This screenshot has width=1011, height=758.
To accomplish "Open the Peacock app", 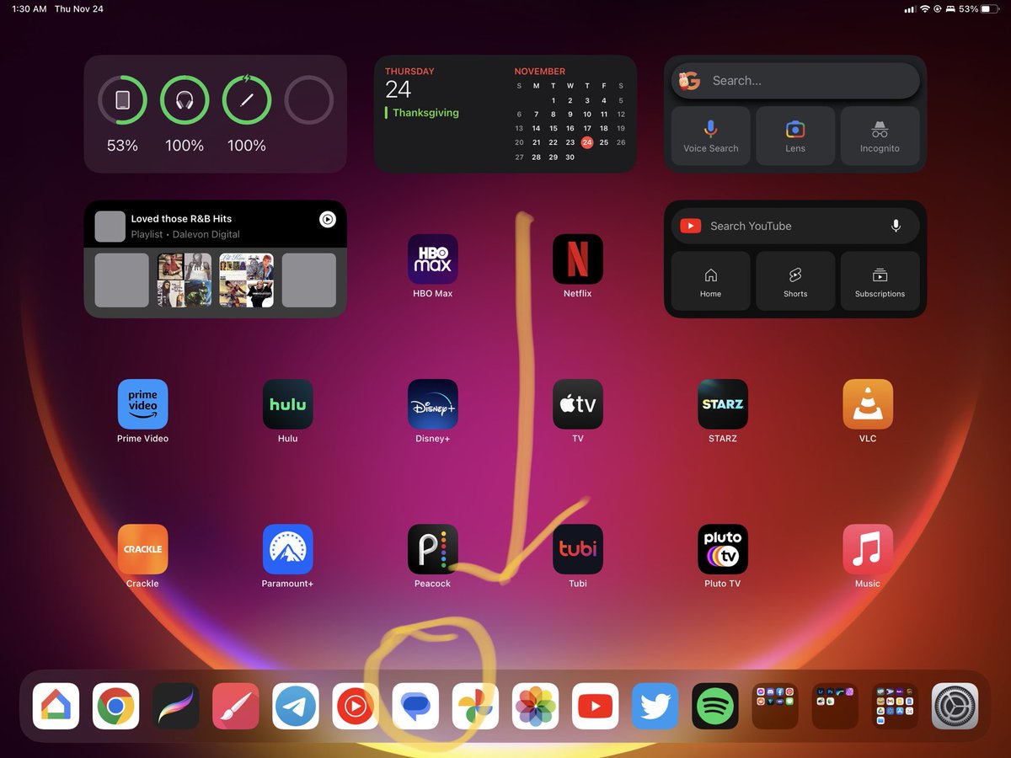I will tap(433, 549).
